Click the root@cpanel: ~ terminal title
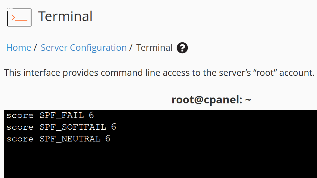Screen dimensions: 317x178 211,99
